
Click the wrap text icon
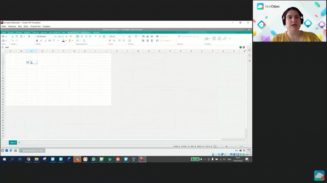[84, 41]
